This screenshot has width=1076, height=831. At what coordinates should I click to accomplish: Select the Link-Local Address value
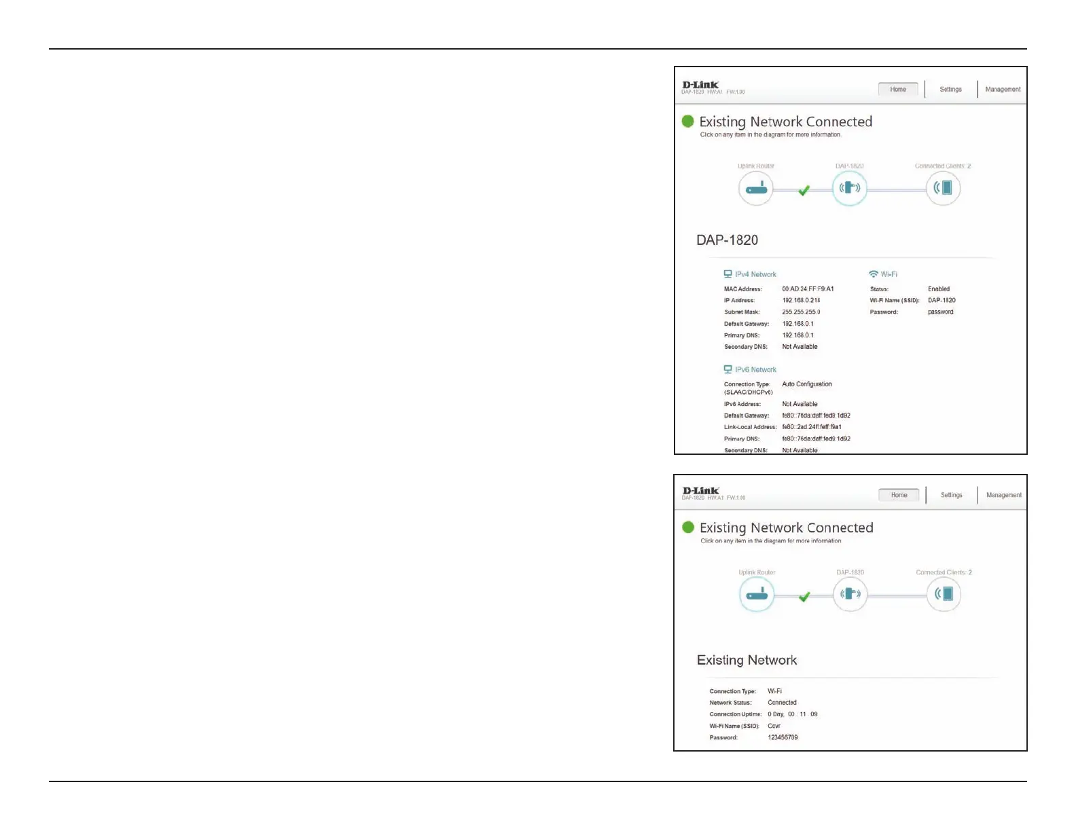click(x=812, y=427)
